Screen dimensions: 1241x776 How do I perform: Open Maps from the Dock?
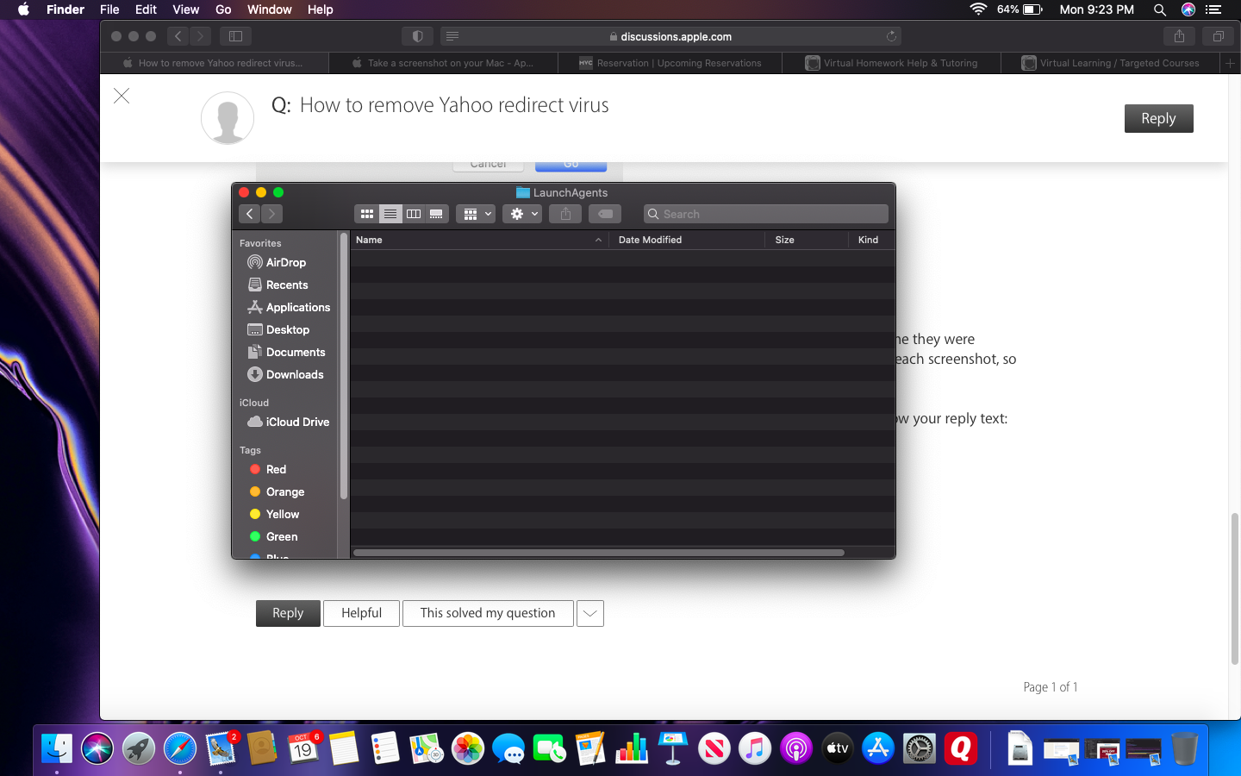click(427, 748)
